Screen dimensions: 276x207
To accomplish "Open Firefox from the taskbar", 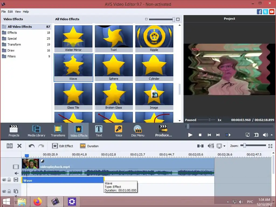I will pos(38,202).
